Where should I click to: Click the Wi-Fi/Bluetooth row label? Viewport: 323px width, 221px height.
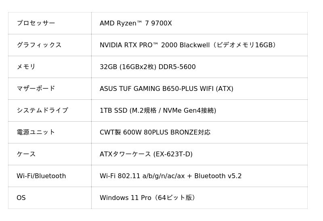click(41, 176)
